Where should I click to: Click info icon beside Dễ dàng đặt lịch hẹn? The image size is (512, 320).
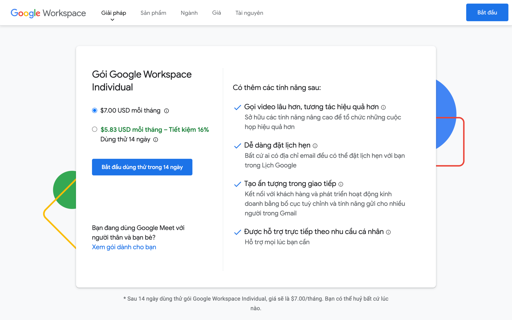[315, 145]
